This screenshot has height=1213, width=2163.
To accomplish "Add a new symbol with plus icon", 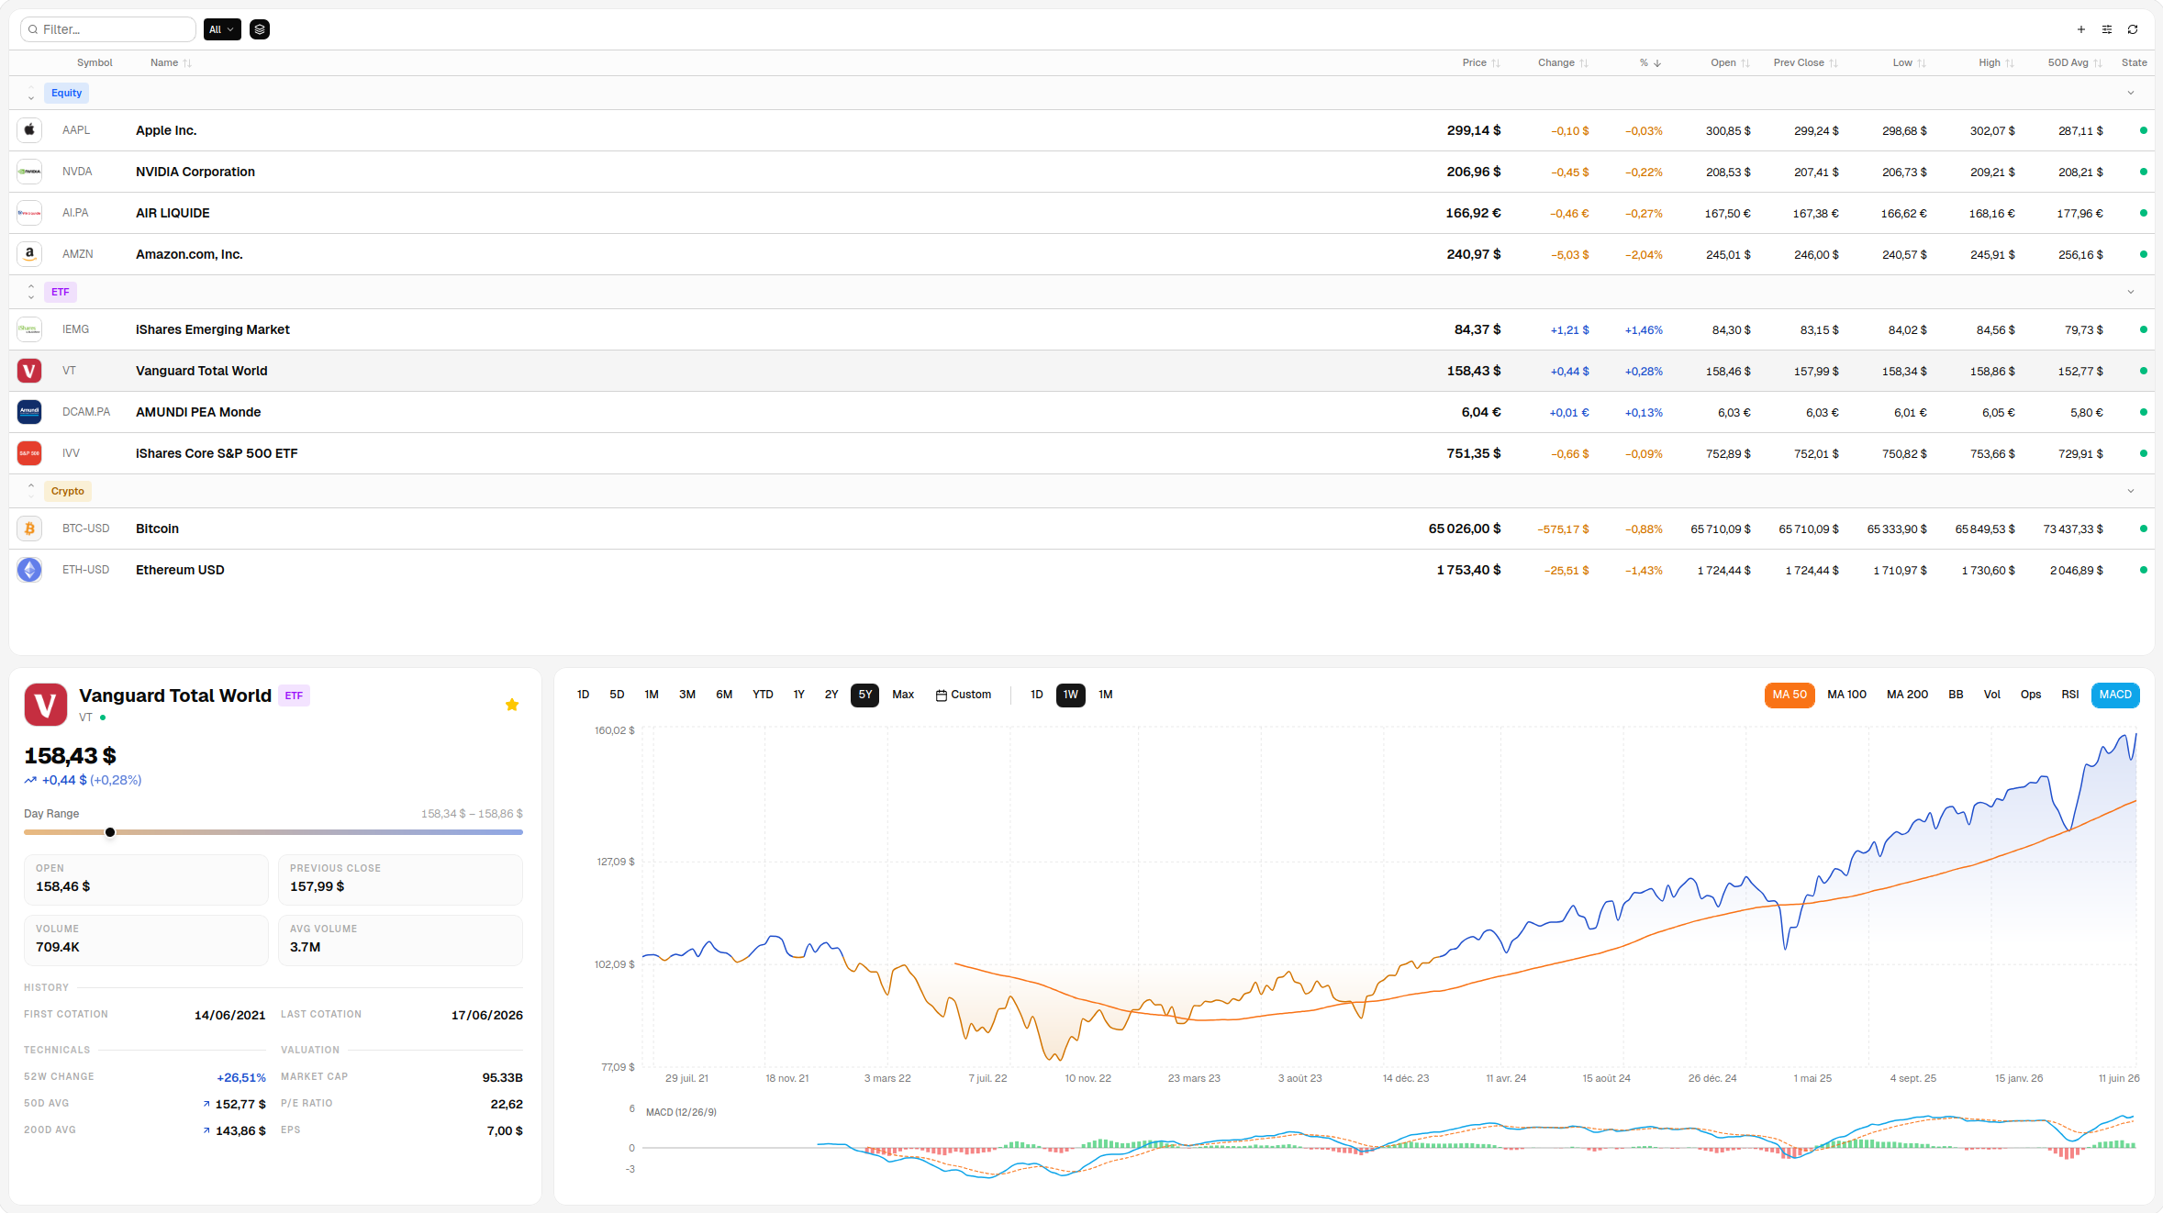I will coord(2081,29).
